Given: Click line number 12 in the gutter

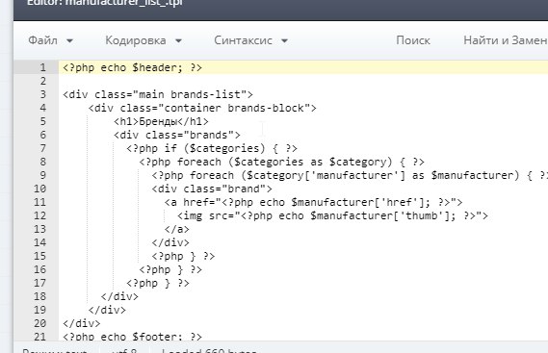Looking at the screenshot, I should (39, 215).
